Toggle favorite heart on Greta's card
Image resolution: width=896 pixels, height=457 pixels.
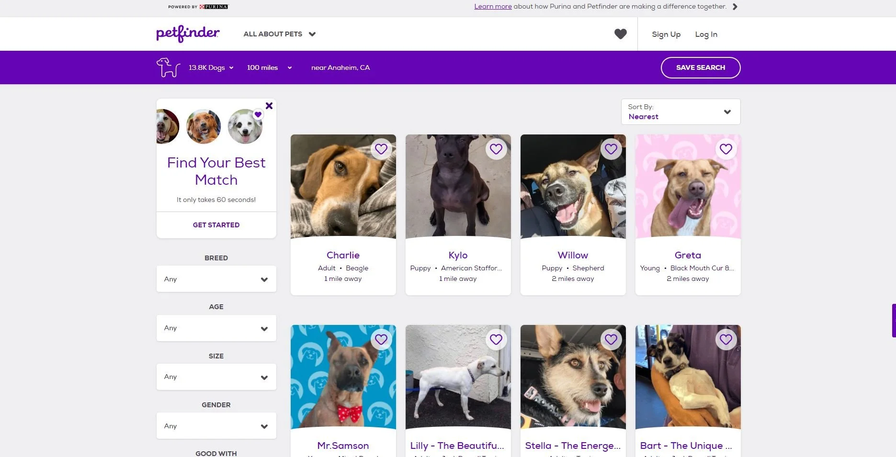tap(726, 149)
